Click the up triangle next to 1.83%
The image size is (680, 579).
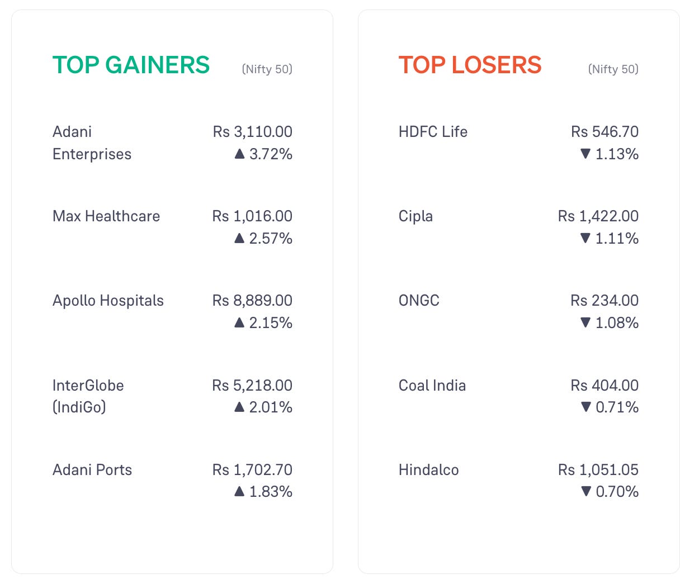pos(239,491)
